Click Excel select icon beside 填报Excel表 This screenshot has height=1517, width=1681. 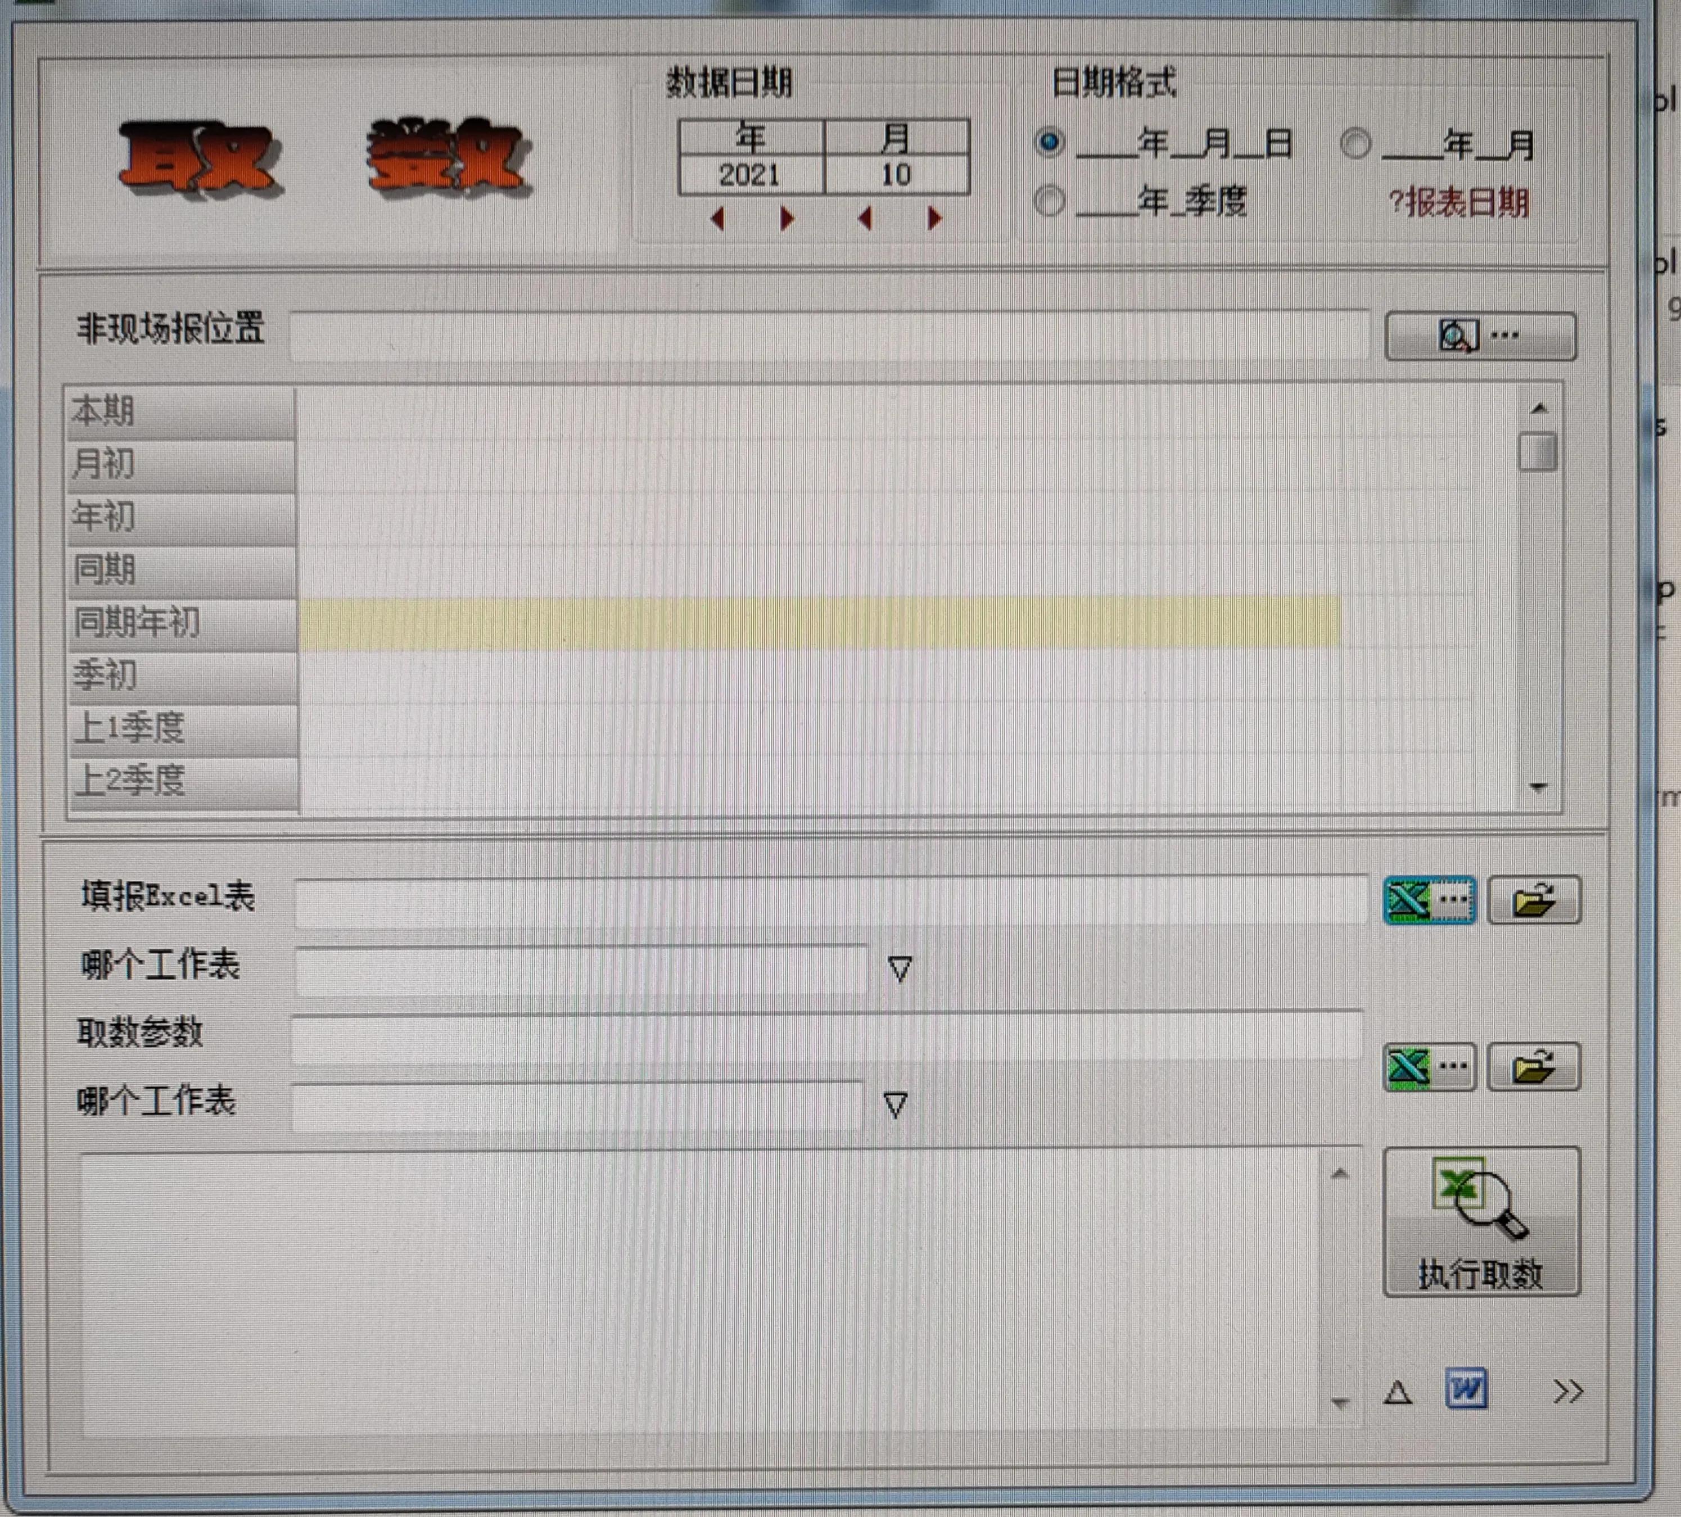[1429, 900]
